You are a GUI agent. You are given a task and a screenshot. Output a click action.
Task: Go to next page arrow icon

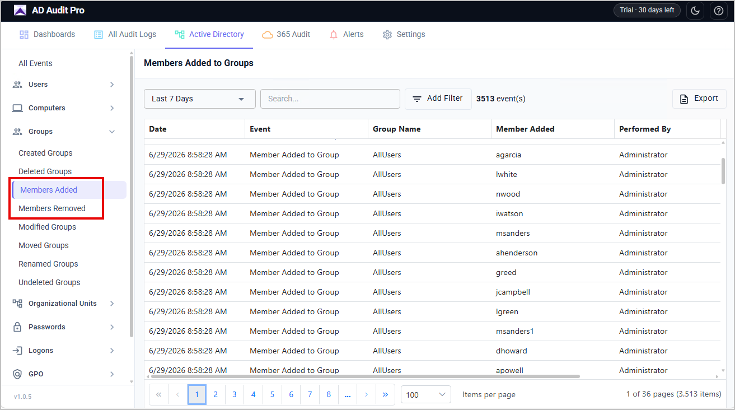click(366, 394)
